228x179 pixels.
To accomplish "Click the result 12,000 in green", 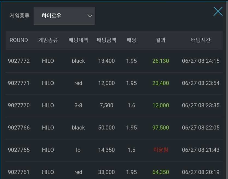I will coord(161,105).
